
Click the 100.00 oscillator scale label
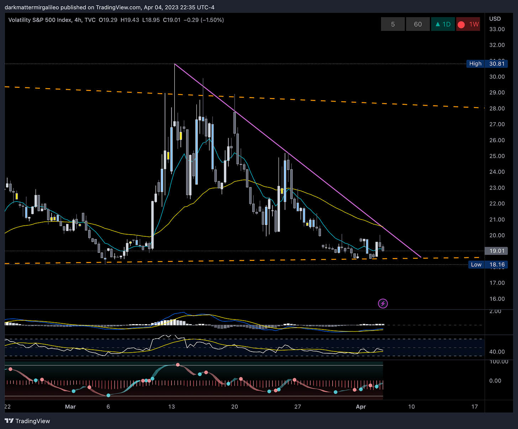[x=499, y=362]
